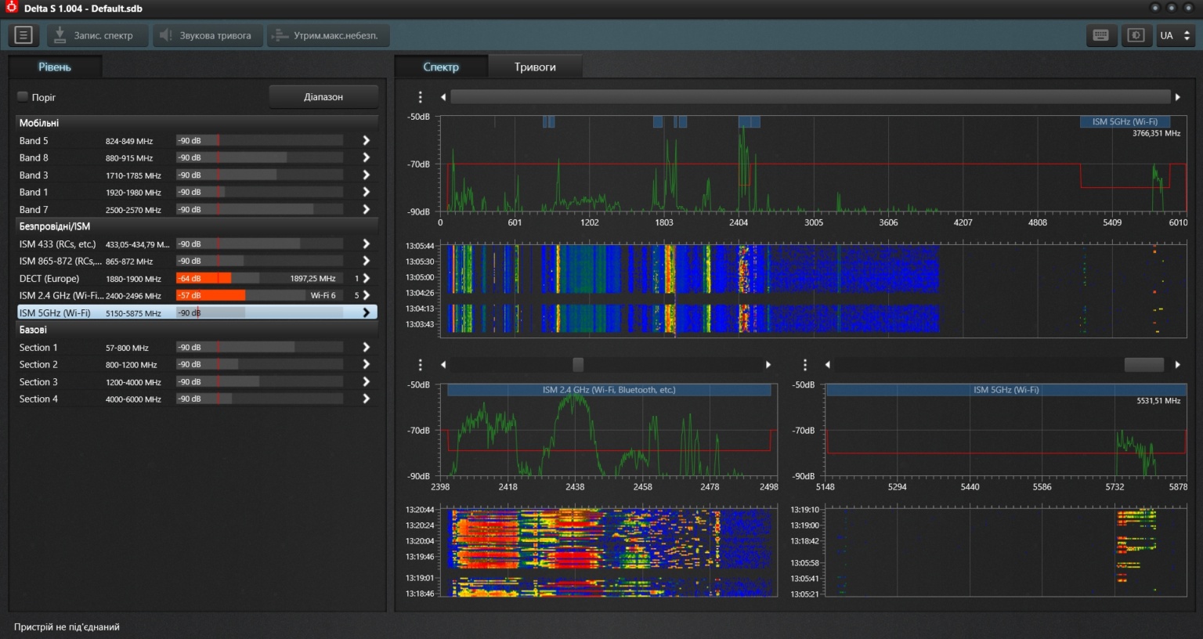Expand the DECT (Europe) band arrow

click(x=366, y=278)
